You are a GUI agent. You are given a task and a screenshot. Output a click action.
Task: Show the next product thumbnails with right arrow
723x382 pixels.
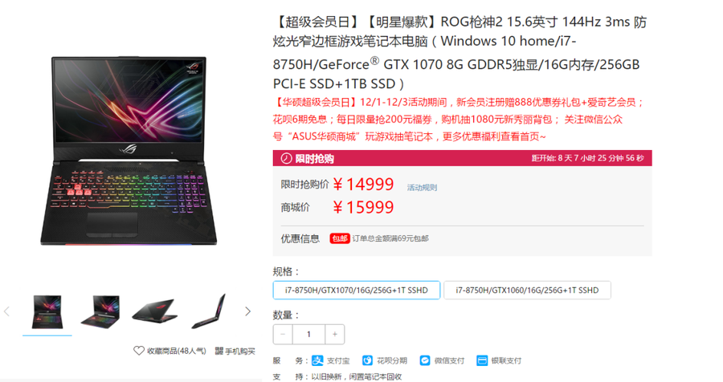pos(247,311)
